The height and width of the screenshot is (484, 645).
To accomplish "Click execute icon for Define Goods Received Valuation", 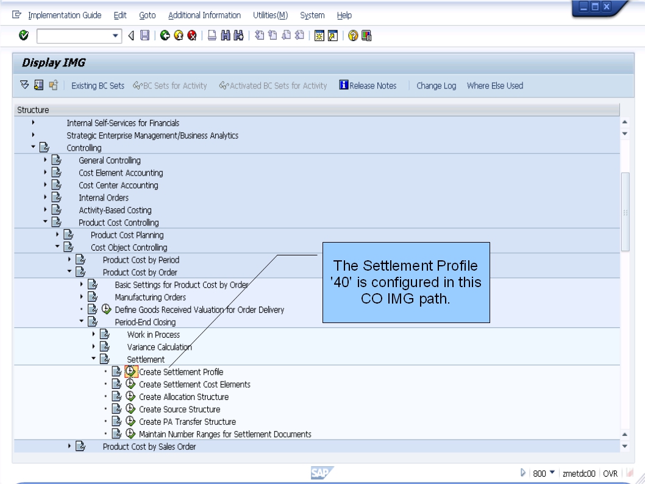I will click(106, 309).
